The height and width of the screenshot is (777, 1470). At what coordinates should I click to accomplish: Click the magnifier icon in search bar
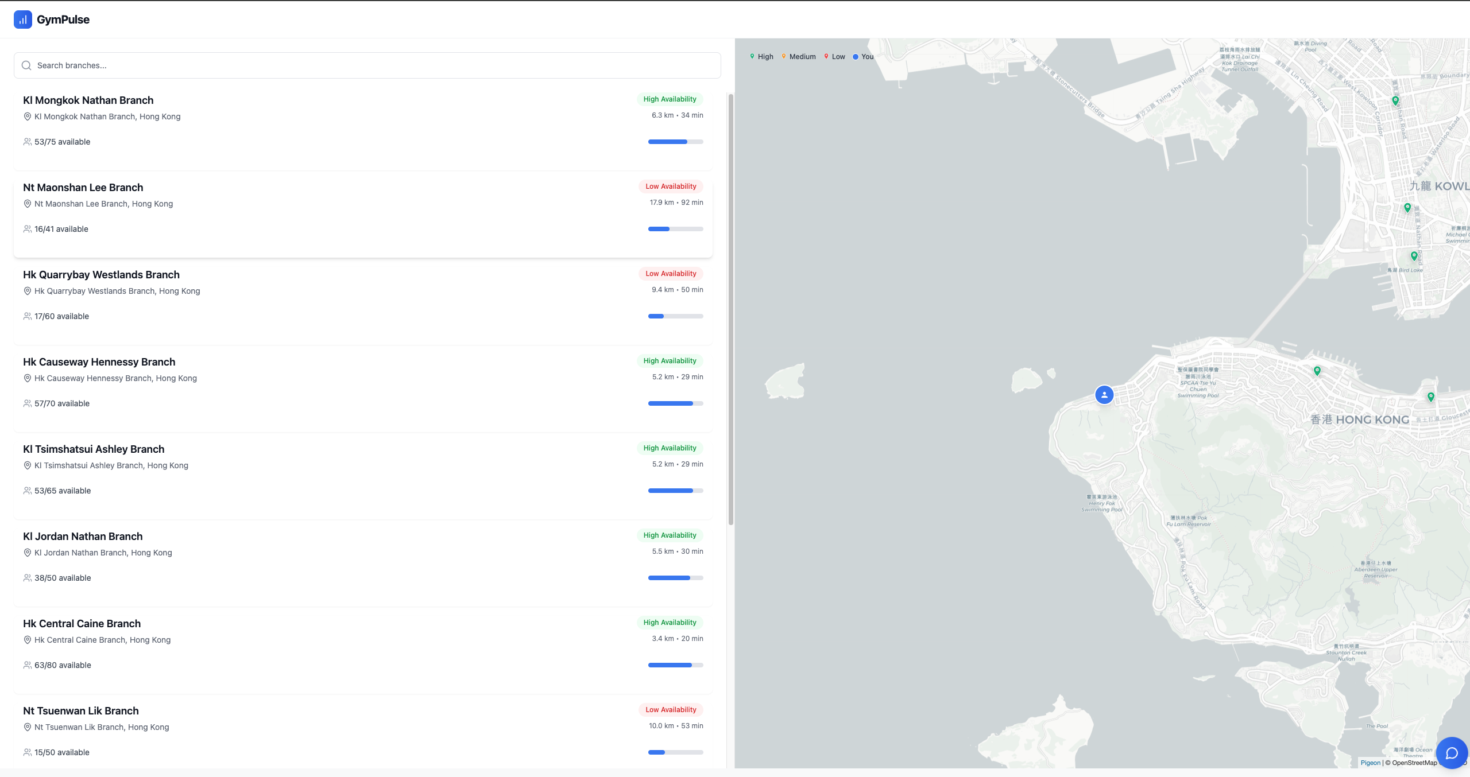click(x=26, y=65)
